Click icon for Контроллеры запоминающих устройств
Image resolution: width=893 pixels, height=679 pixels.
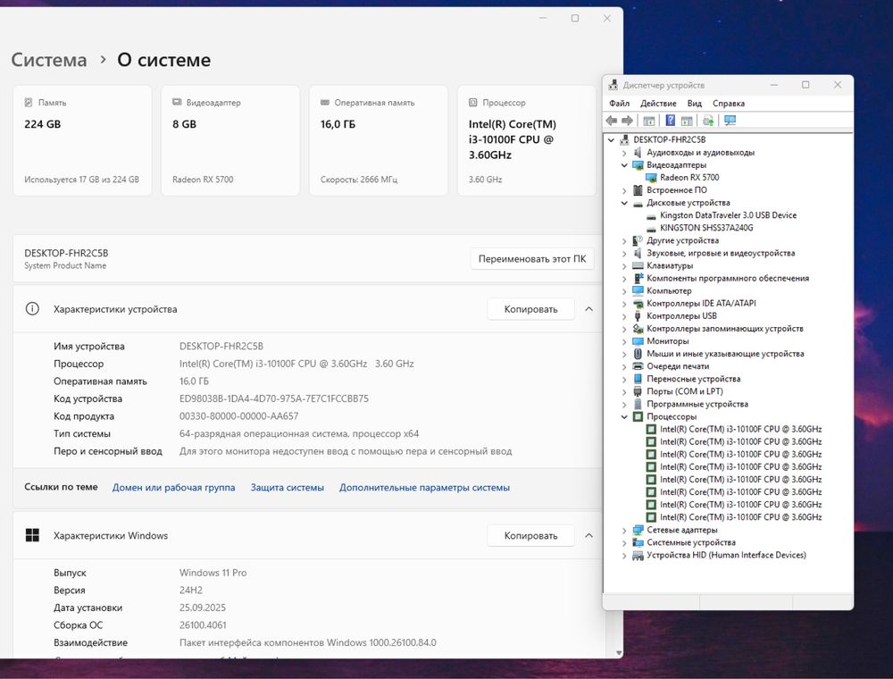pos(638,329)
